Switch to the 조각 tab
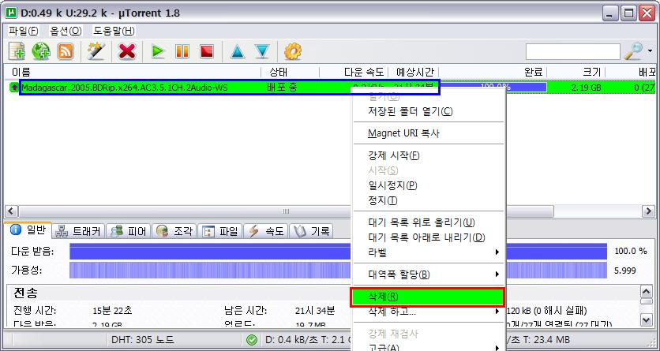This screenshot has width=660, height=351. tap(174, 231)
